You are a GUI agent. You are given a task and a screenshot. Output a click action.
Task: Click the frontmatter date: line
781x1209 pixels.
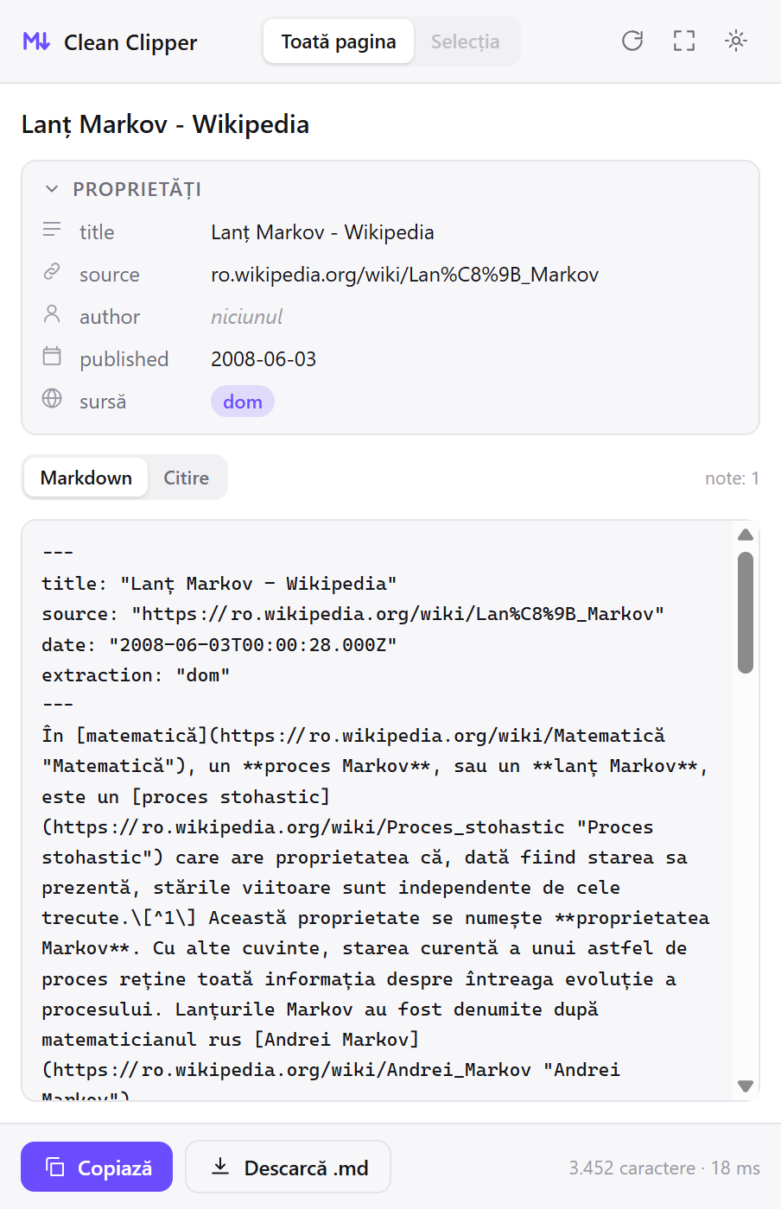point(219,645)
